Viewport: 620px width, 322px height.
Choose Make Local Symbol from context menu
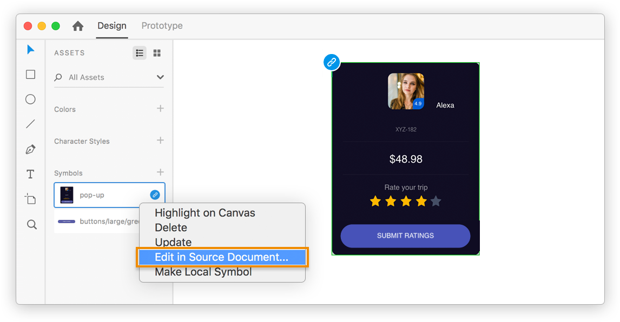point(203,272)
